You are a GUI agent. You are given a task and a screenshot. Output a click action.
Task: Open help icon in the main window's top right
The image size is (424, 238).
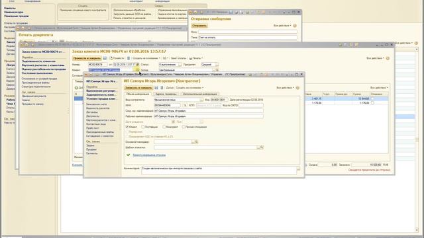(416, 43)
